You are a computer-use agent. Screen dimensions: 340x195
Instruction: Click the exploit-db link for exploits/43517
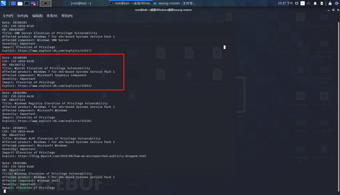(x=55, y=51)
